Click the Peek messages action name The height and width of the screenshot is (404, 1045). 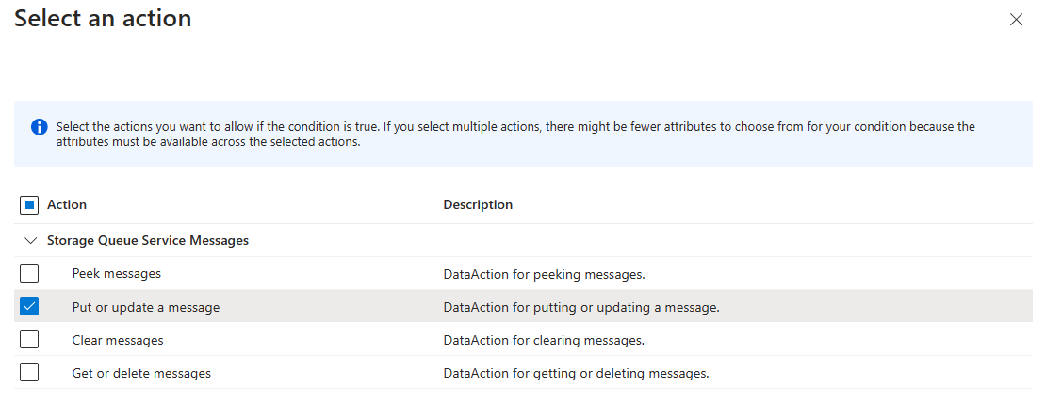click(x=117, y=274)
